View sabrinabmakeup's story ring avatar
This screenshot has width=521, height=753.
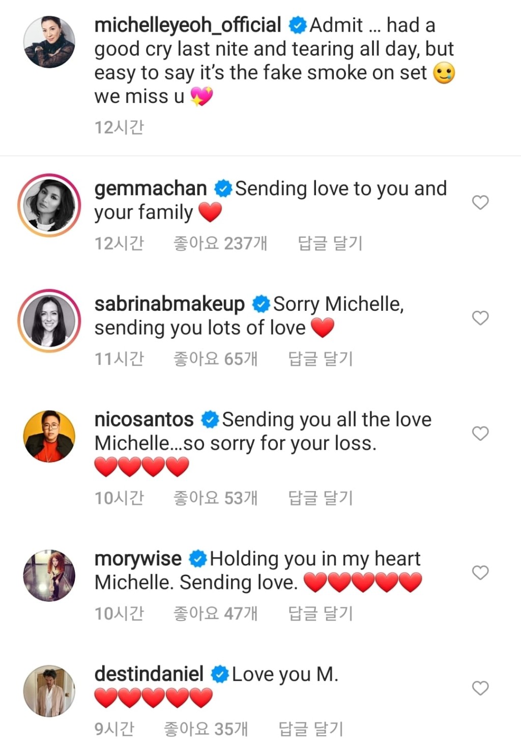click(x=49, y=321)
